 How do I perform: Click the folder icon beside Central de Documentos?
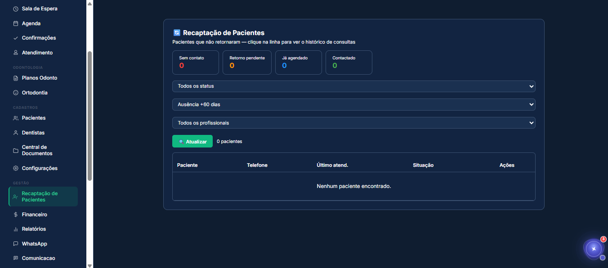[x=16, y=150]
